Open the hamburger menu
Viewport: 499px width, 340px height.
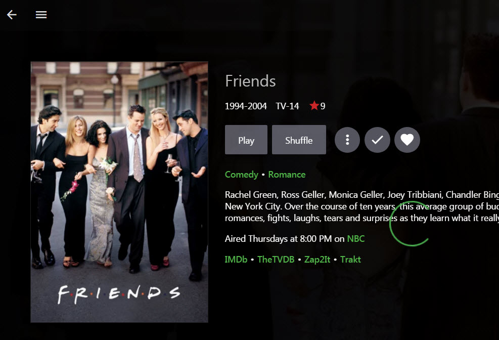pyautogui.click(x=41, y=15)
